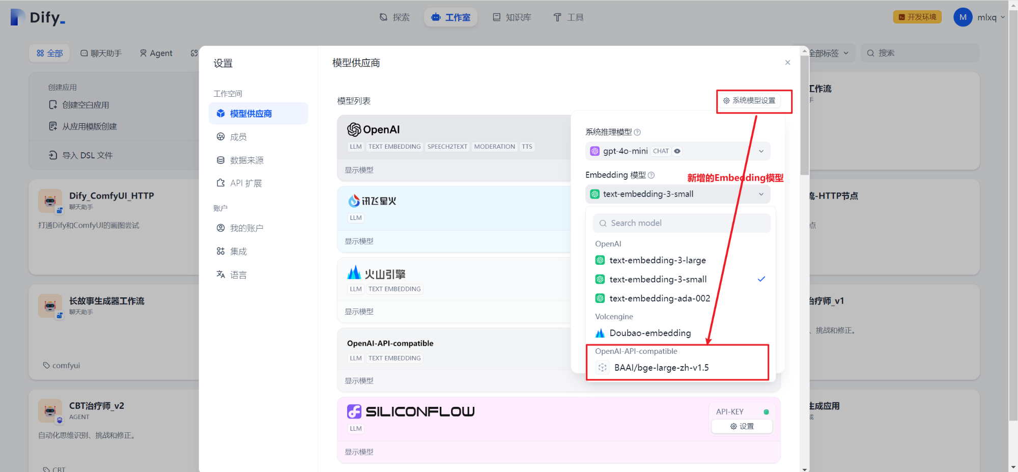Select the Agent filter tab

(156, 52)
